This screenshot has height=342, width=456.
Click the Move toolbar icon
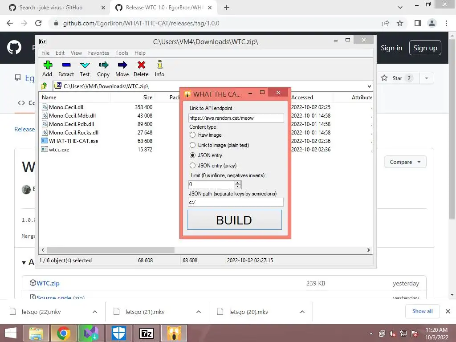pos(122,69)
